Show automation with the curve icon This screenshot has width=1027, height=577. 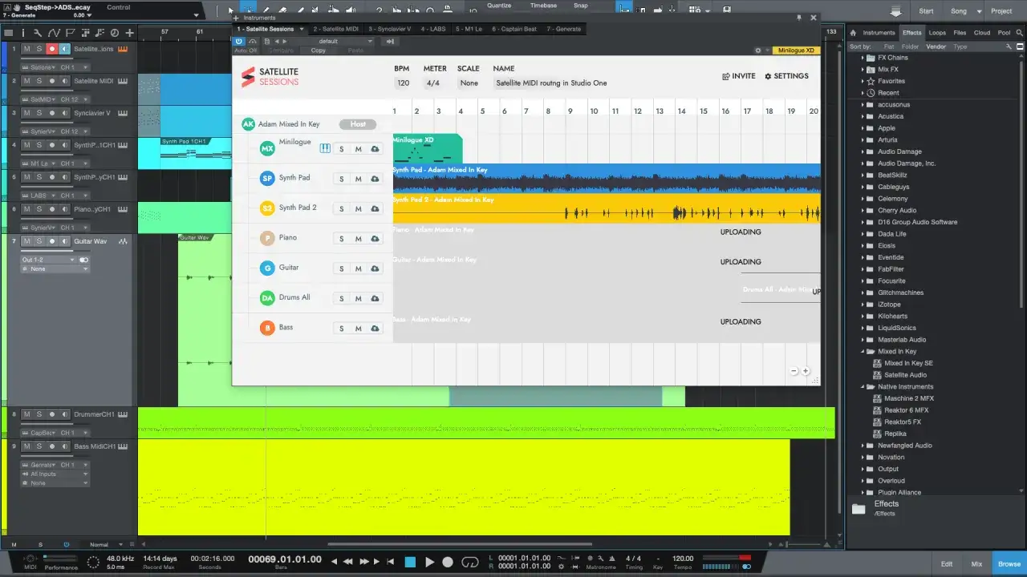pos(54,33)
